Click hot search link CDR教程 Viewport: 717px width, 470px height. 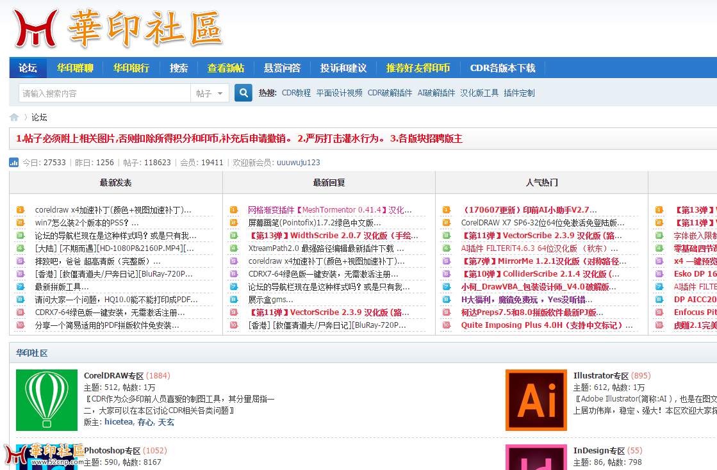(296, 93)
